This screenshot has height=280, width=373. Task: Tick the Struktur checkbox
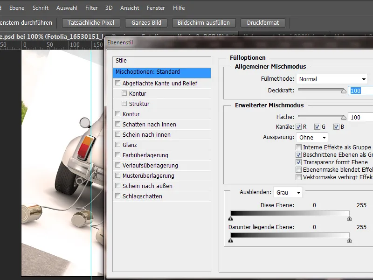click(x=124, y=103)
